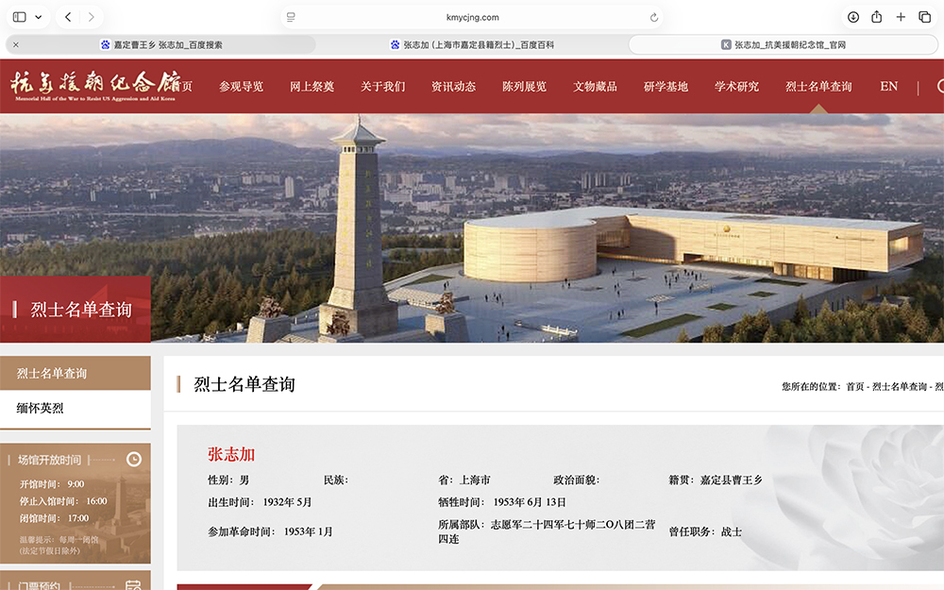Click the 烈士名单查询 breadcrumb link
The height and width of the screenshot is (590, 944).
(x=900, y=386)
